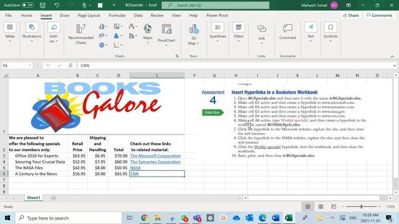Open the Maps chart button

(x=147, y=34)
